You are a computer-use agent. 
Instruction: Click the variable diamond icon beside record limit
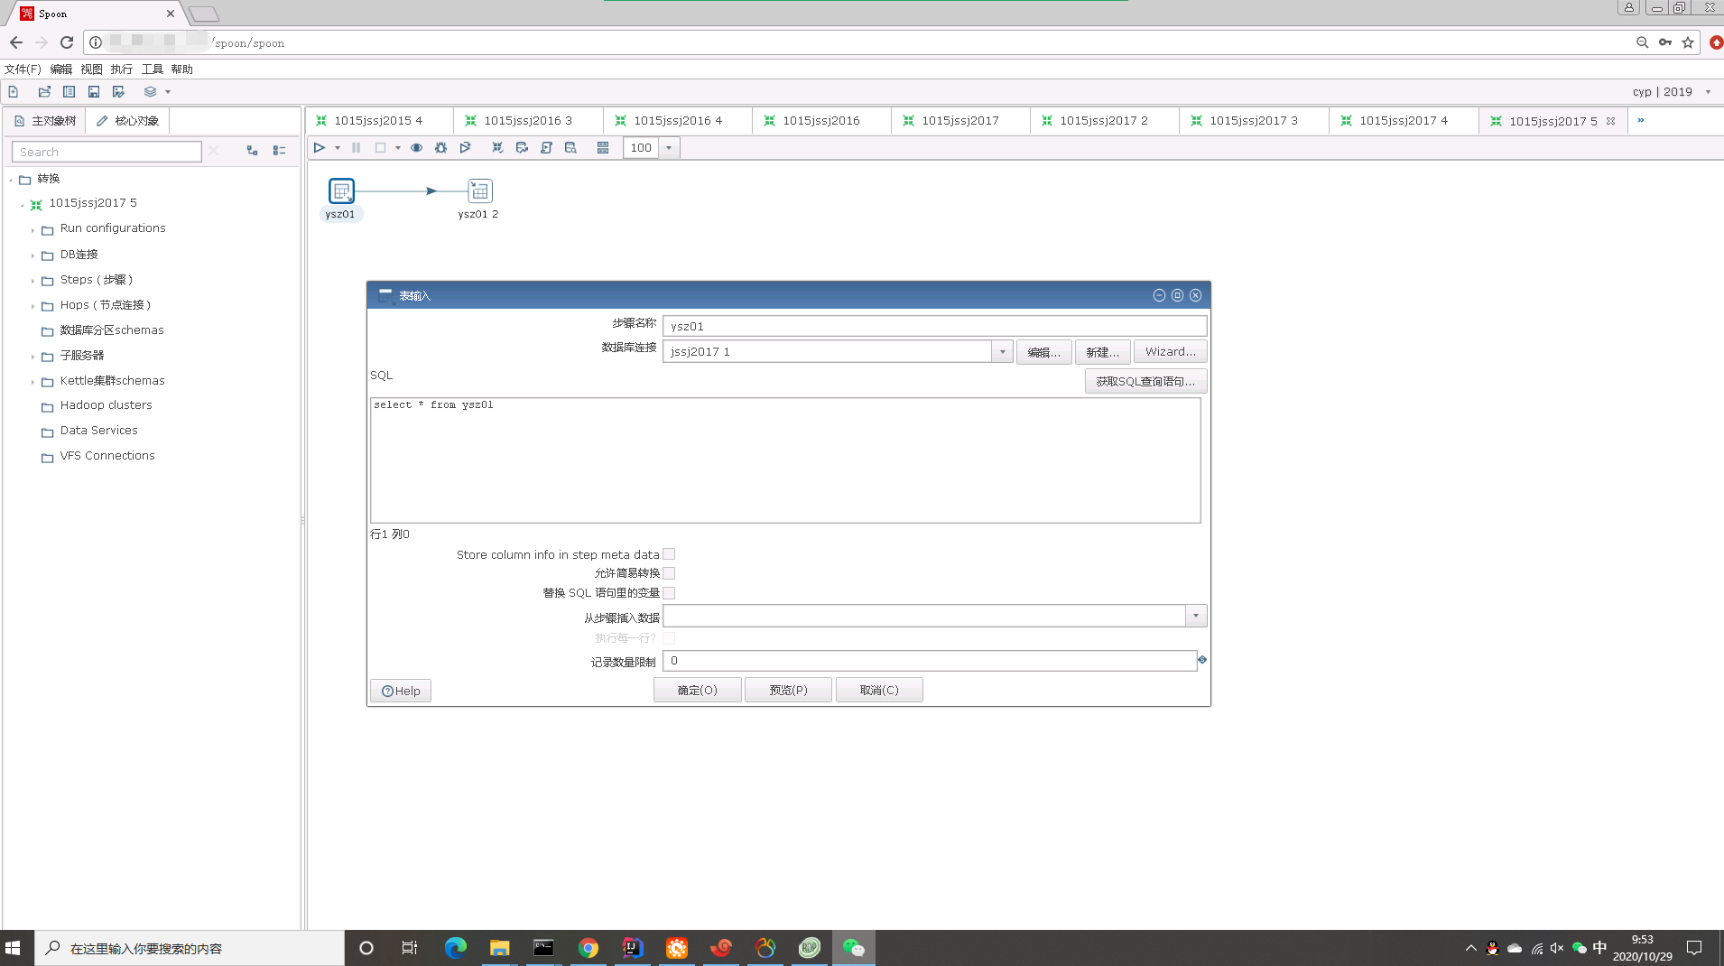(x=1202, y=660)
